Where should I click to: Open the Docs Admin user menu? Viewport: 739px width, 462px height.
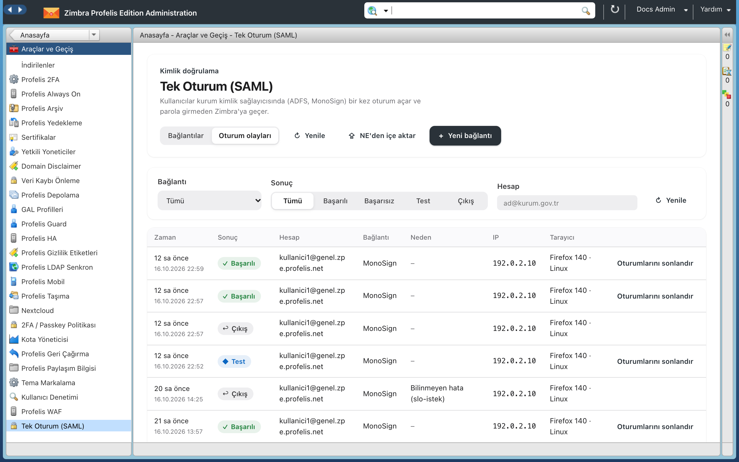pyautogui.click(x=661, y=10)
